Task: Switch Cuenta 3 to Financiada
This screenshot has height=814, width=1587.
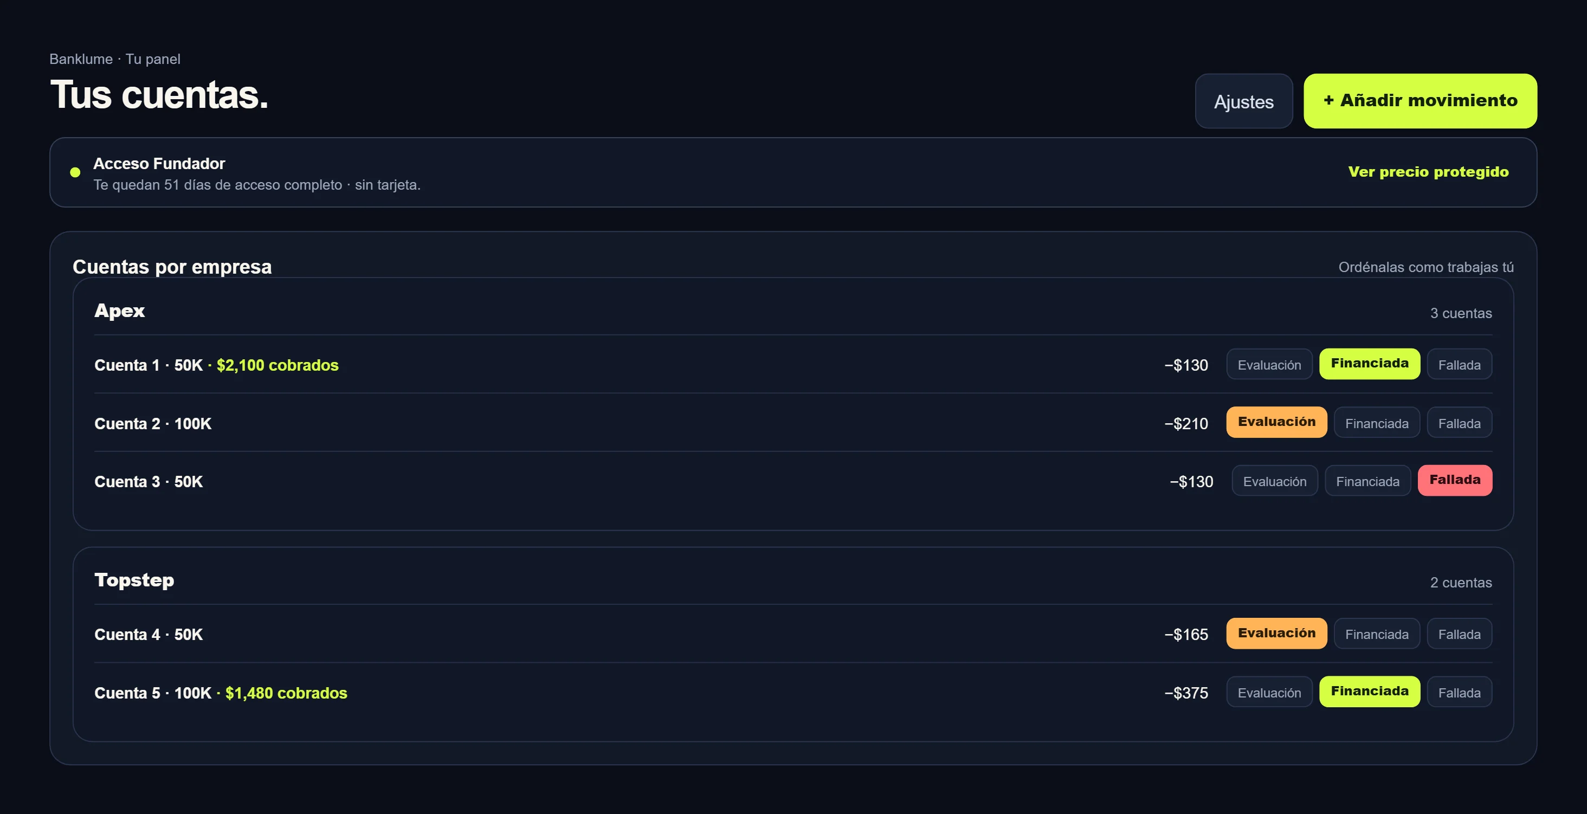Action: (1367, 481)
